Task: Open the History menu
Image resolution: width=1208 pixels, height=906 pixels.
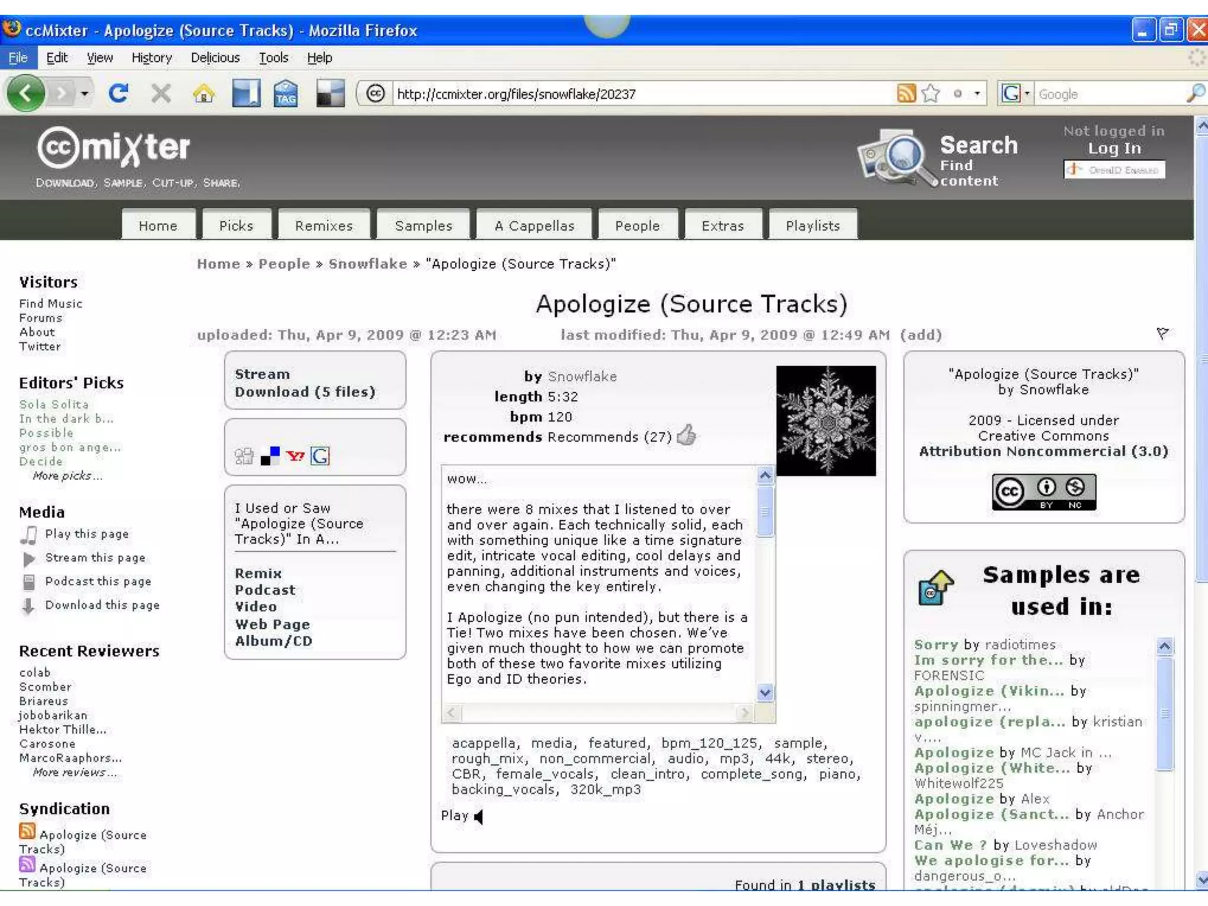Action: [x=152, y=58]
